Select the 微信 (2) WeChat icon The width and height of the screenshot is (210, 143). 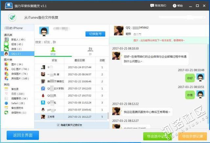click(x=6, y=49)
